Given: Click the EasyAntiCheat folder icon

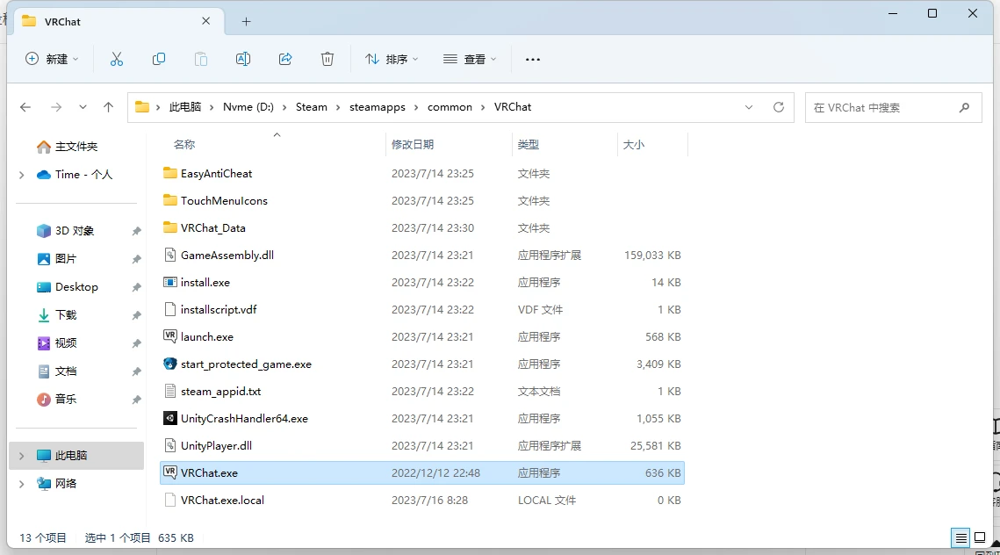Looking at the screenshot, I should click(x=169, y=173).
